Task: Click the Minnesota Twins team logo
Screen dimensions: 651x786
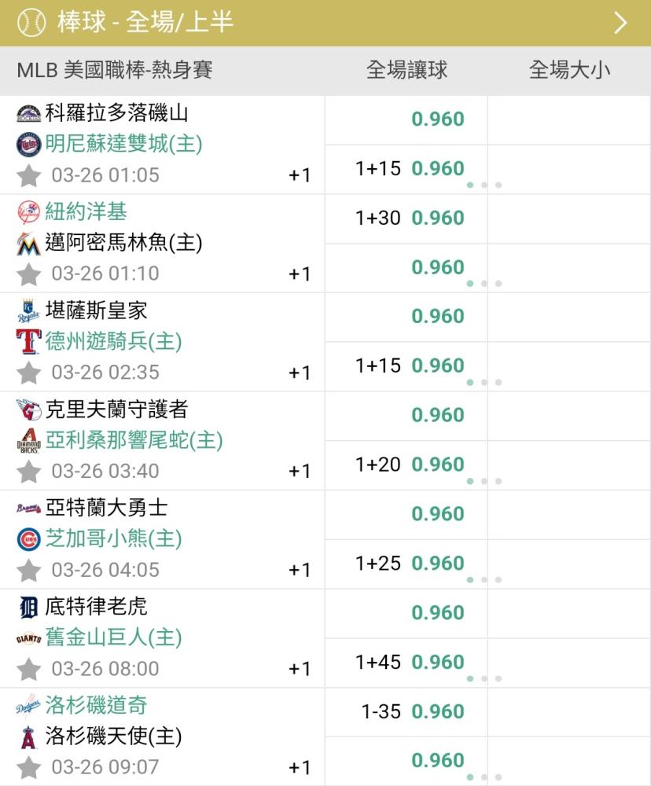Action: point(28,145)
